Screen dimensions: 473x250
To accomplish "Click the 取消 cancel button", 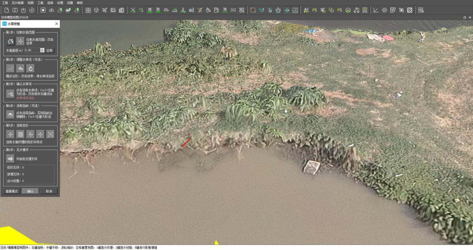I will tap(49, 191).
